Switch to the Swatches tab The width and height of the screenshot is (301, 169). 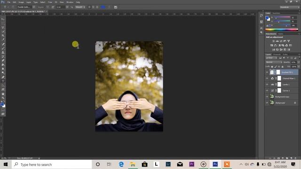pyautogui.click(x=276, y=13)
